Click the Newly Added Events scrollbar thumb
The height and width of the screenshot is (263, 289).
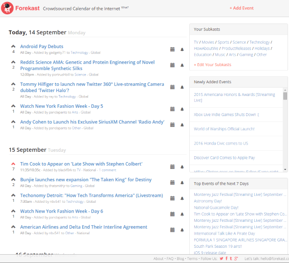285,96
